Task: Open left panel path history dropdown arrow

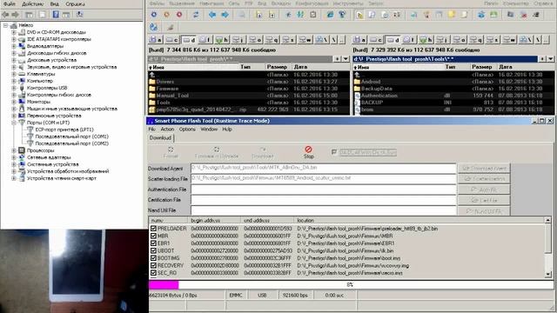Action: point(346,59)
